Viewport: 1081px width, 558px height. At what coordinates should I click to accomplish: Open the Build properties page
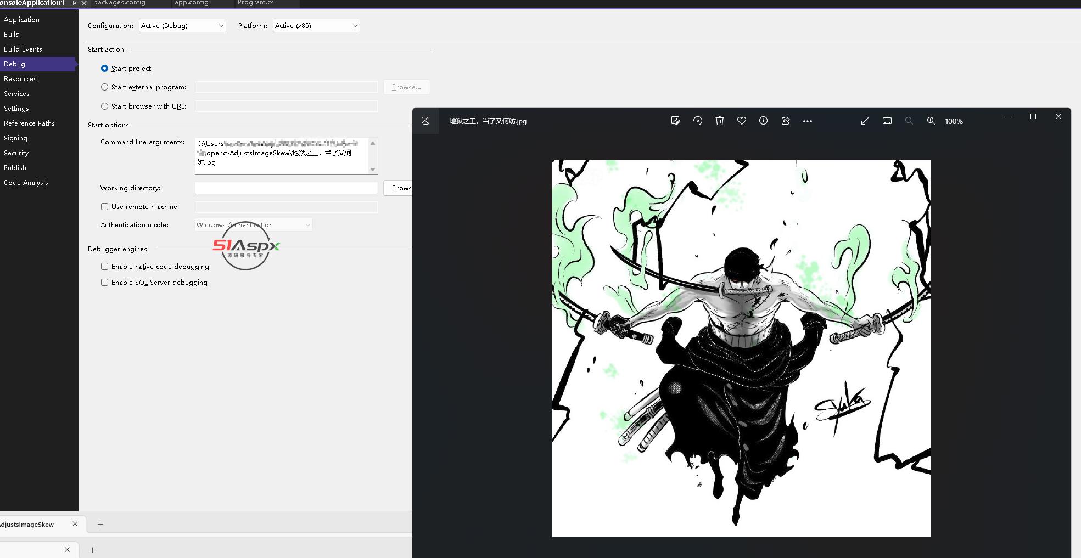12,35
